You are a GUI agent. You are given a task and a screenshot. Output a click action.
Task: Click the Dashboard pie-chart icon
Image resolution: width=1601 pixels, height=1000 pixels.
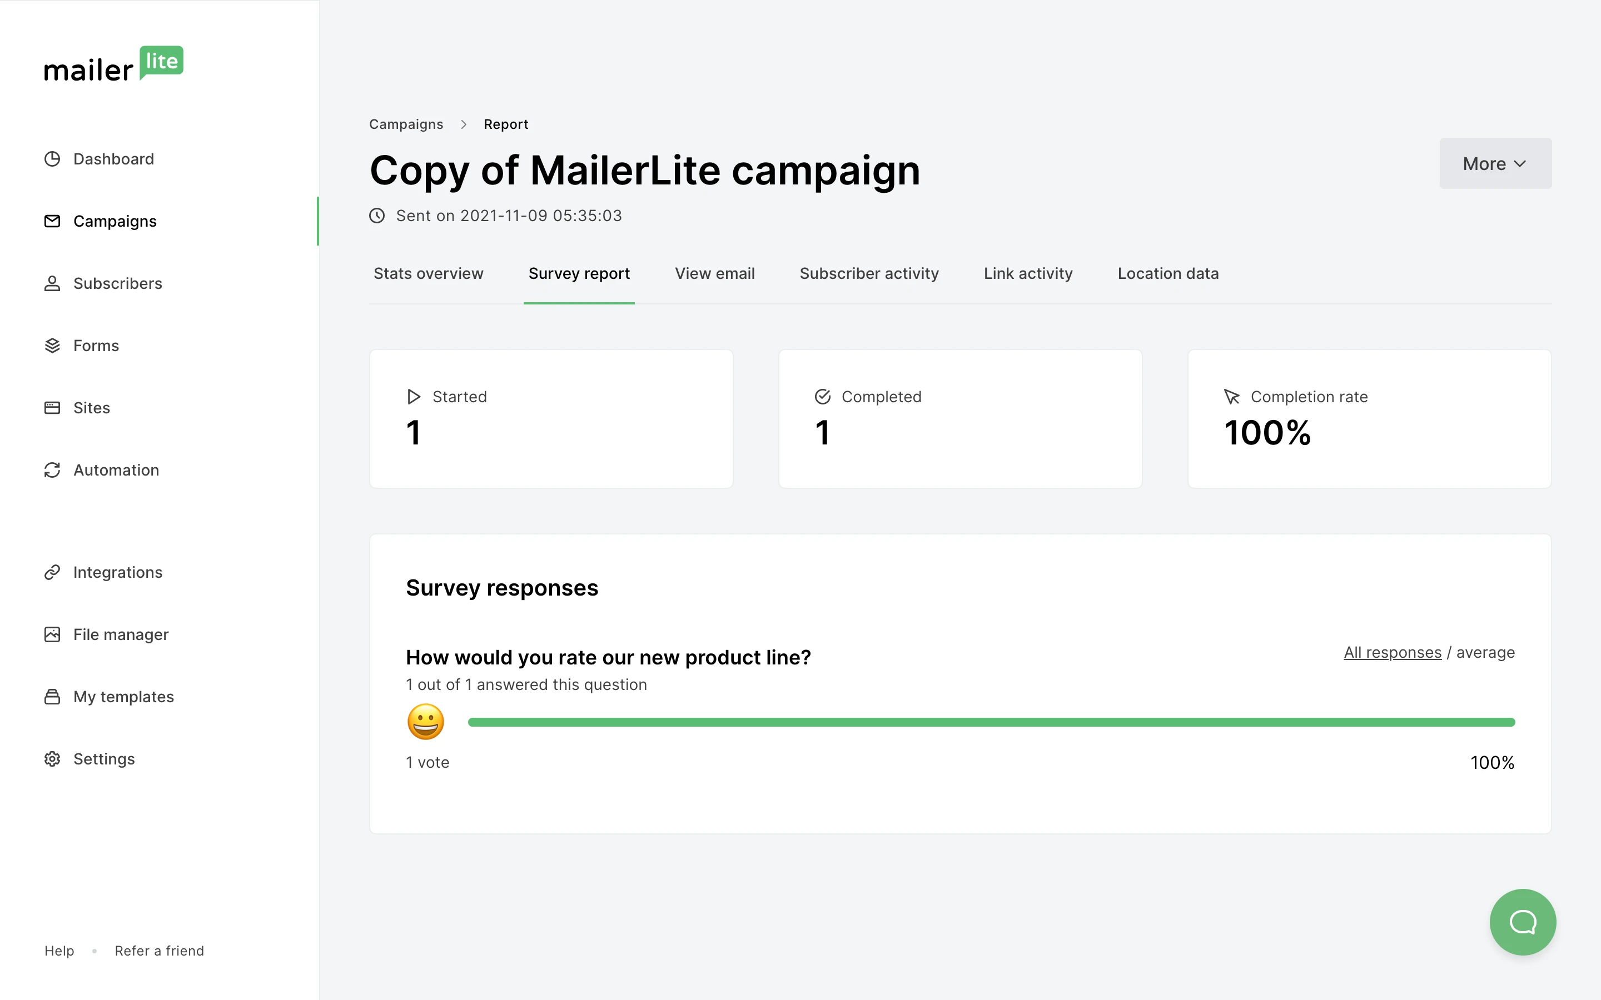pyautogui.click(x=52, y=159)
